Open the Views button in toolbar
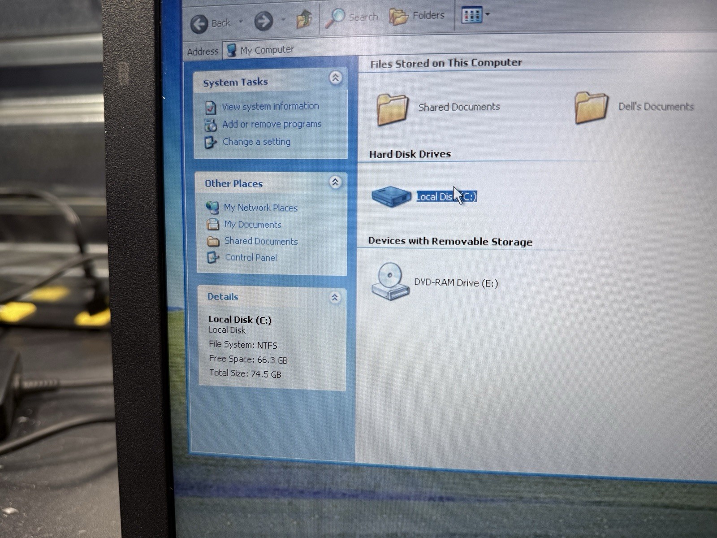This screenshot has width=717, height=538. pyautogui.click(x=471, y=15)
